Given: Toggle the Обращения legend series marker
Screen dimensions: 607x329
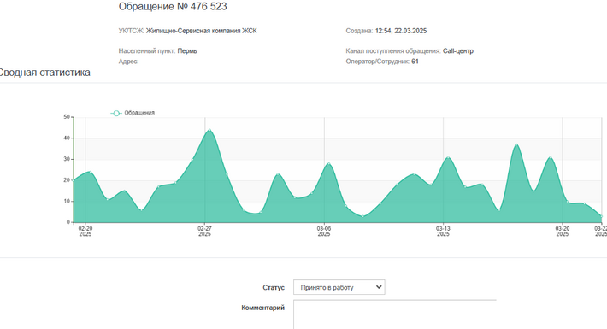Looking at the screenshot, I should point(116,113).
